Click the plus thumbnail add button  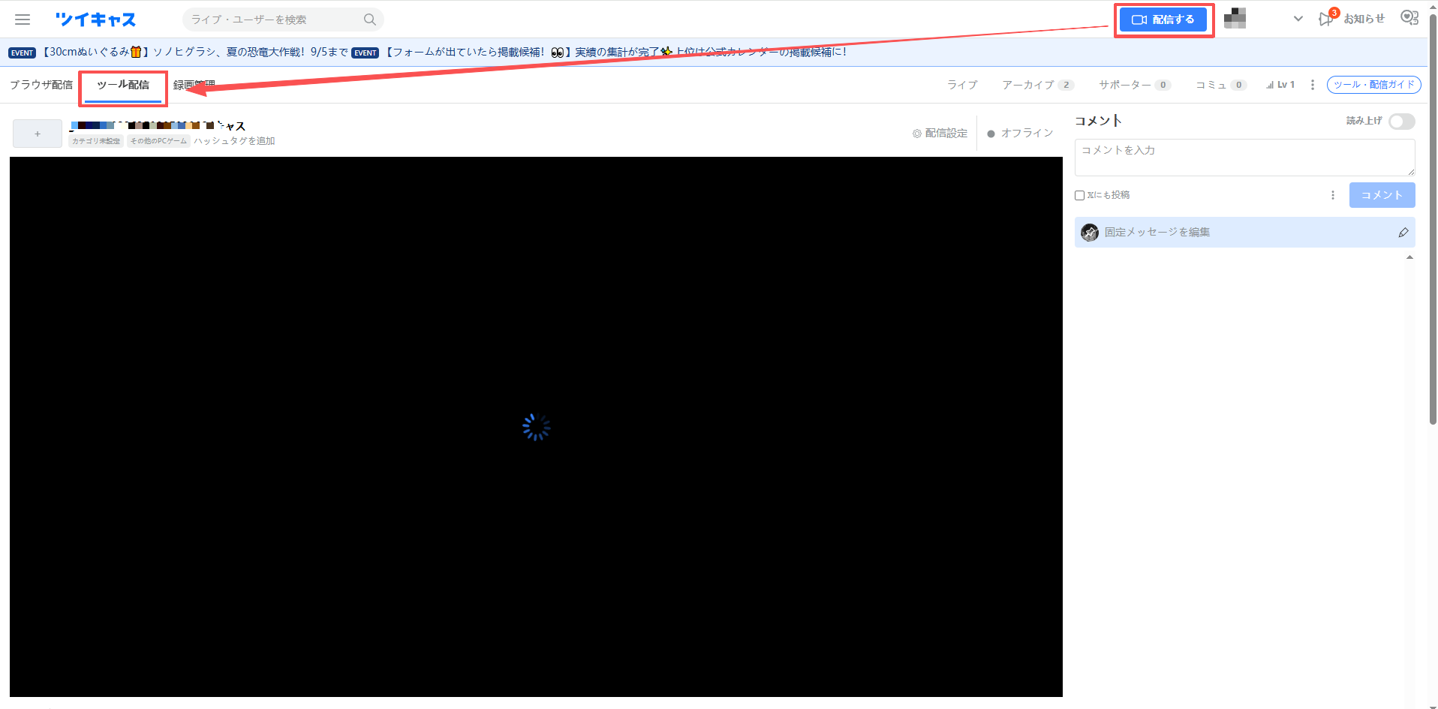coord(38,134)
